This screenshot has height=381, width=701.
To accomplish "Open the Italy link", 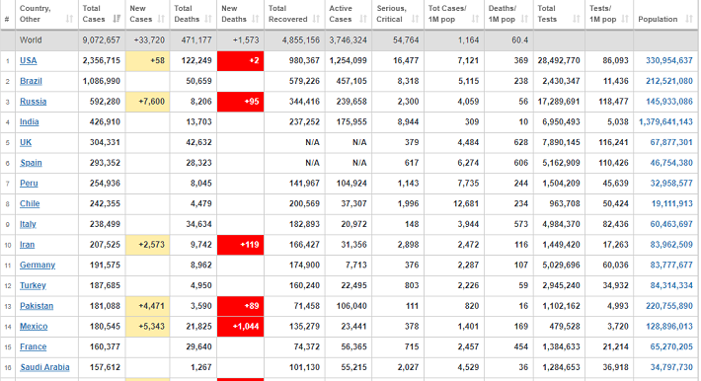I will [x=28, y=224].
